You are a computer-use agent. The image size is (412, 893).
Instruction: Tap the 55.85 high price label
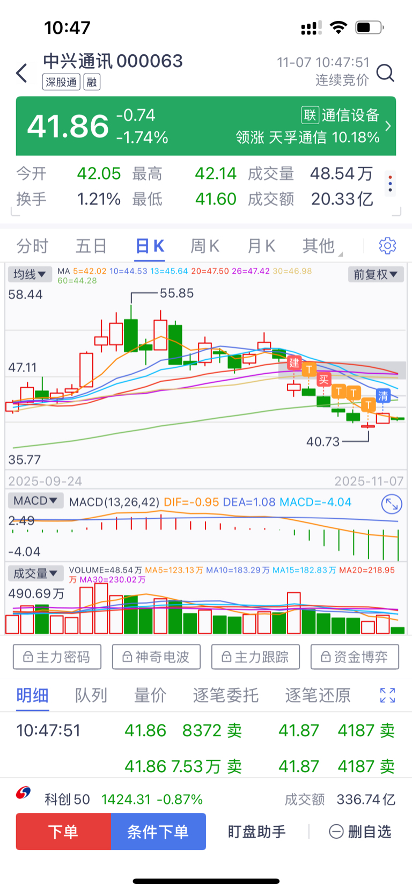(176, 293)
